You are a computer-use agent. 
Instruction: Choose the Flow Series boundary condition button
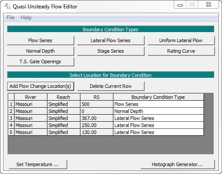click(40, 40)
